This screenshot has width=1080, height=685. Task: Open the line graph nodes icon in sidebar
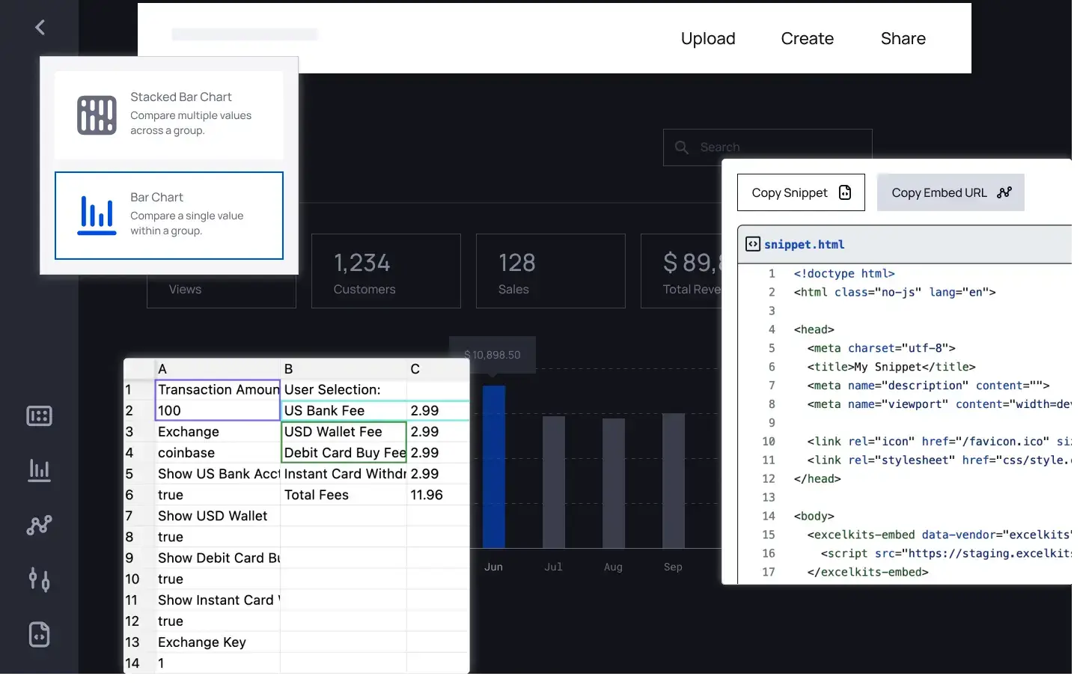coord(39,525)
